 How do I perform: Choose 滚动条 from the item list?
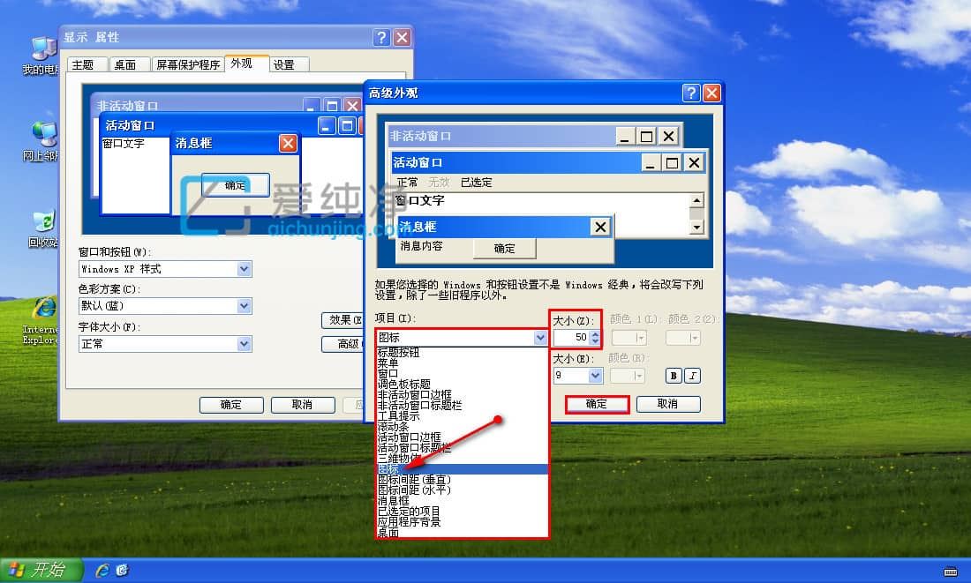[462, 426]
